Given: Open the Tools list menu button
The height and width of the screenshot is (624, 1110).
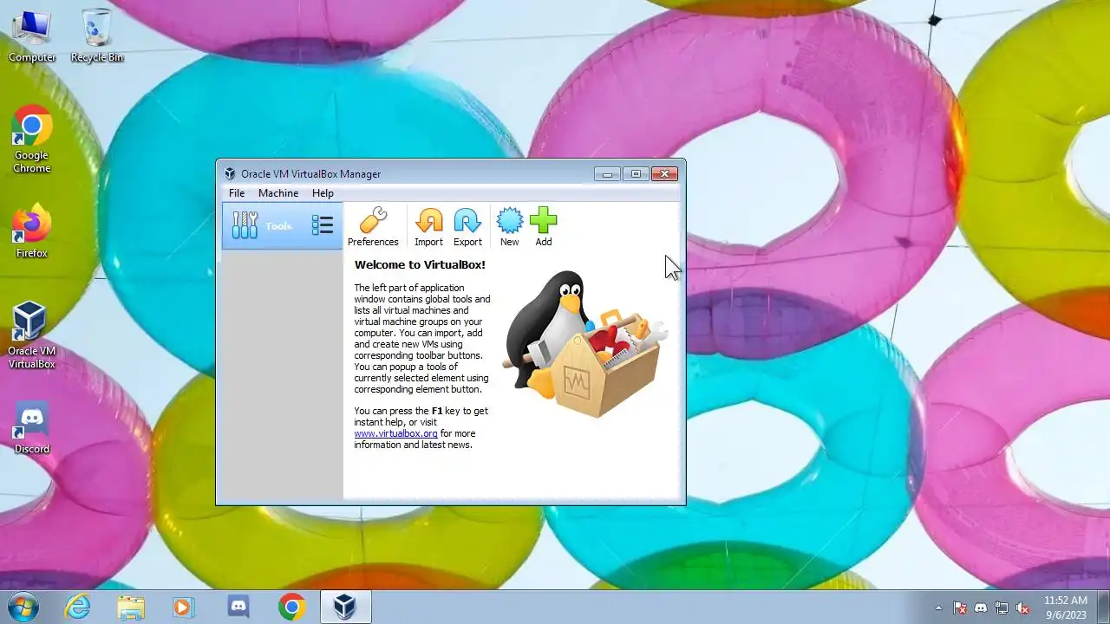Looking at the screenshot, I should (x=323, y=226).
